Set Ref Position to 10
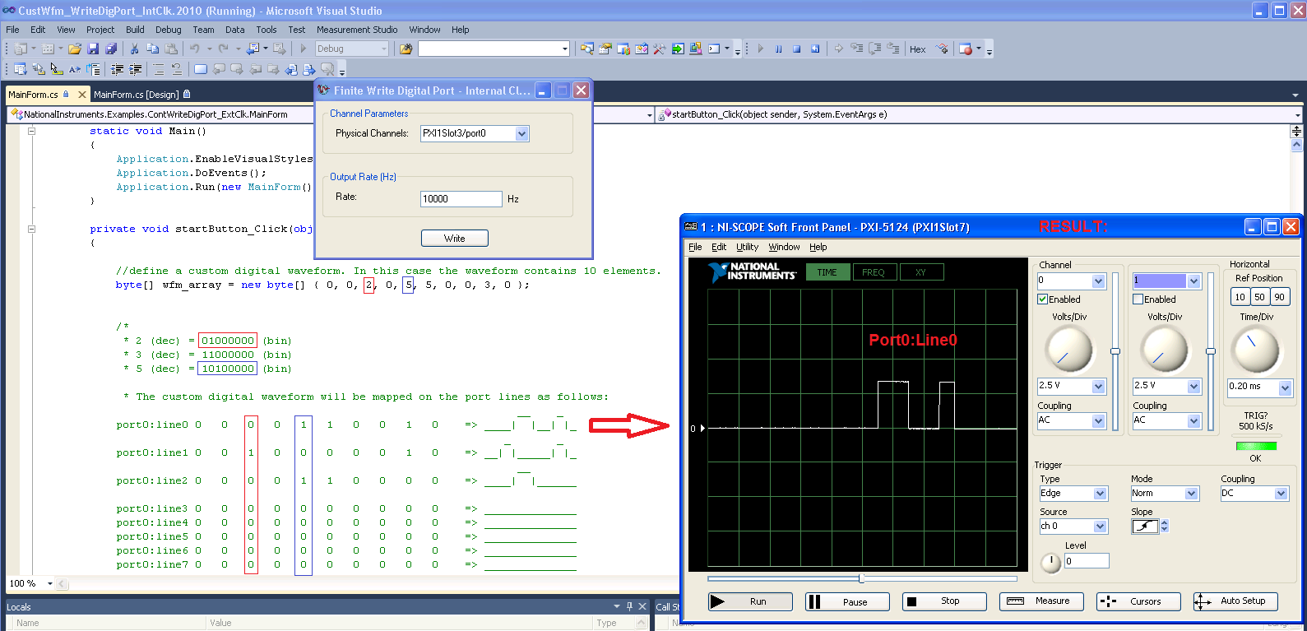This screenshot has width=1307, height=631. pos(1240,297)
